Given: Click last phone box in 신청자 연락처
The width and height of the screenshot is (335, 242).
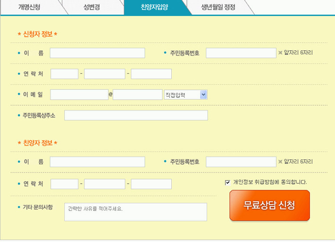Looking at the screenshot, I should click(151, 74).
